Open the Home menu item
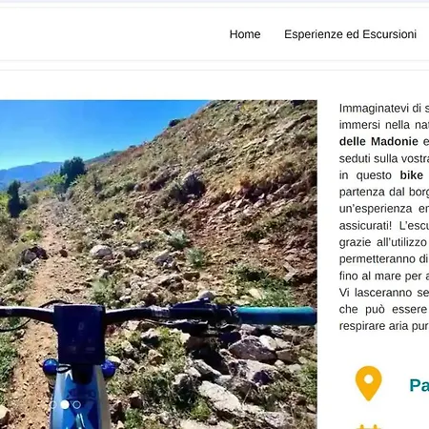The height and width of the screenshot is (429, 429). 245,34
